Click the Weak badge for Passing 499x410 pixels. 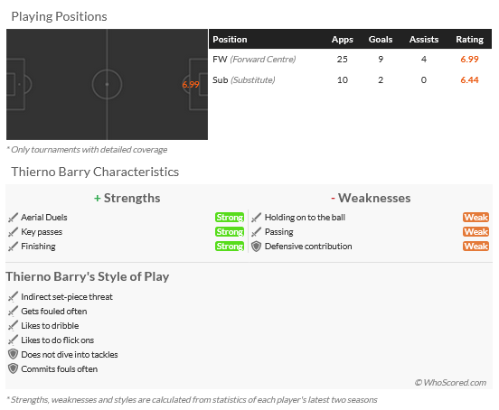click(x=475, y=232)
